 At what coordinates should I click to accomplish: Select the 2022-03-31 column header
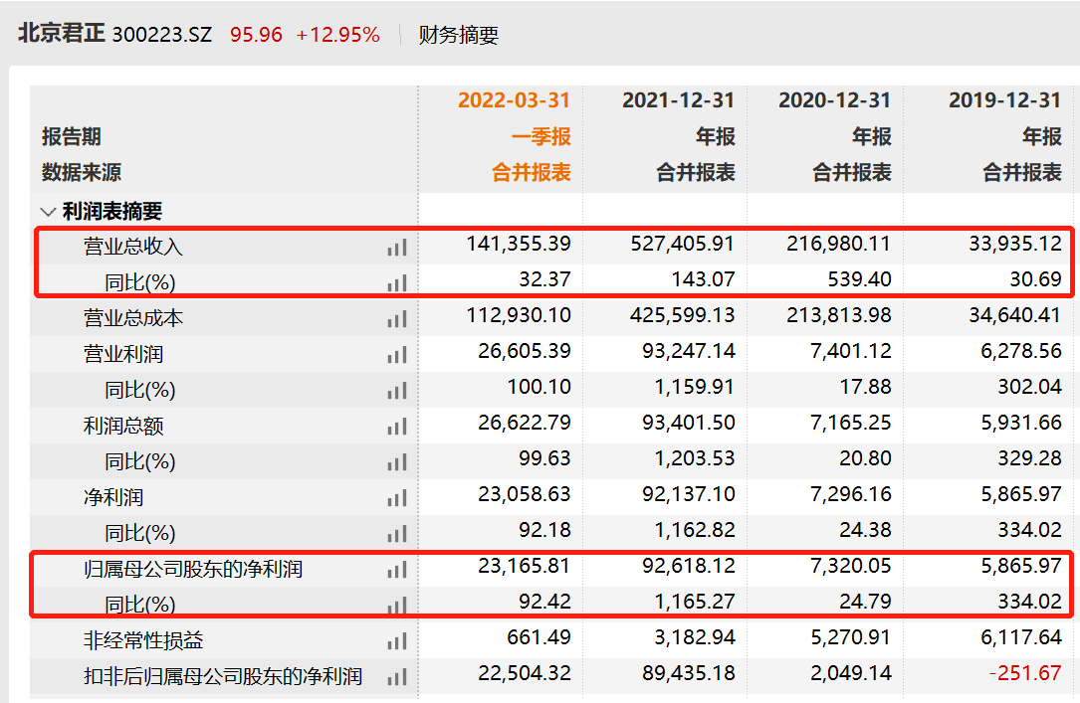click(515, 100)
